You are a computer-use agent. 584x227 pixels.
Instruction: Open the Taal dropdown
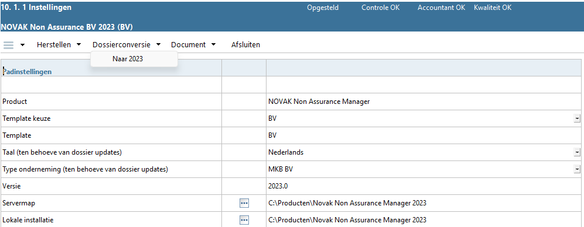[577, 152]
